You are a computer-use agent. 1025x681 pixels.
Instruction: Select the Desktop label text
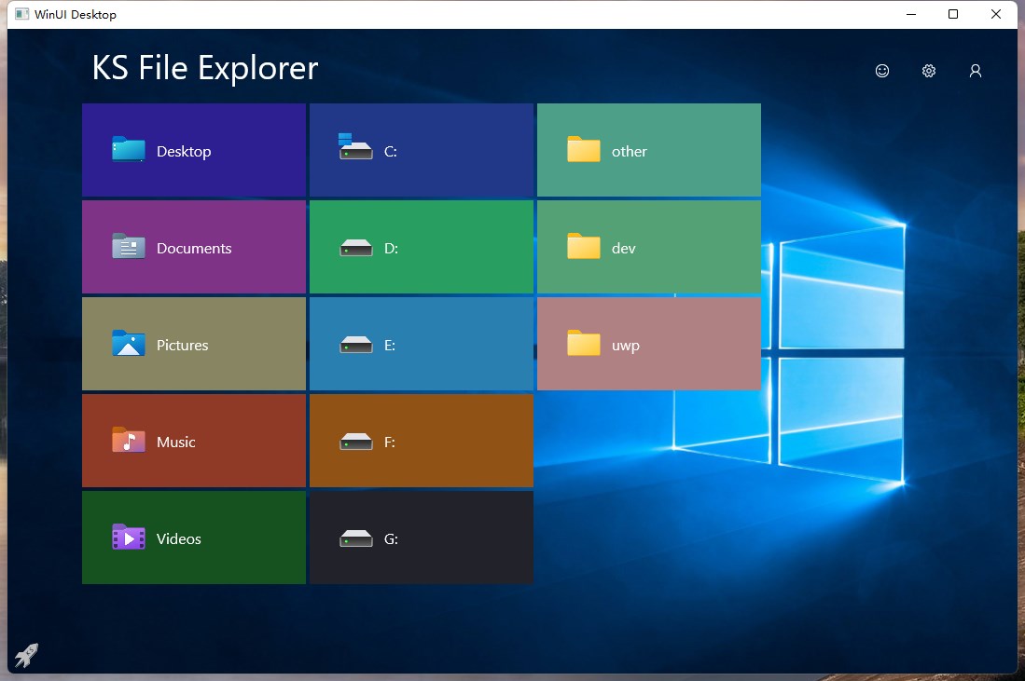tap(184, 152)
